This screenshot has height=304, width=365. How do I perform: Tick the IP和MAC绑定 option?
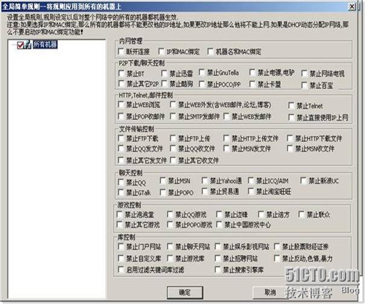161,51
